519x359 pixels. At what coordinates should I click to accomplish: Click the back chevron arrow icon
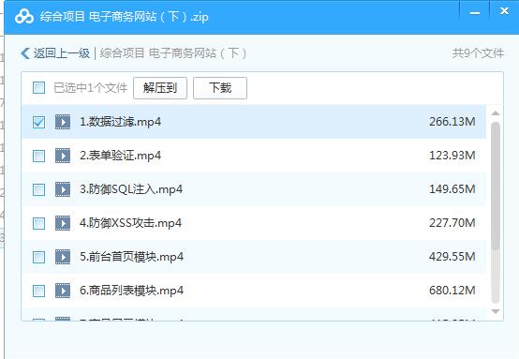click(25, 53)
